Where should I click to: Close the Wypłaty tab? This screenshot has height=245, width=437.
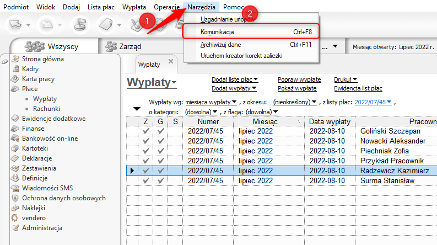click(x=171, y=61)
